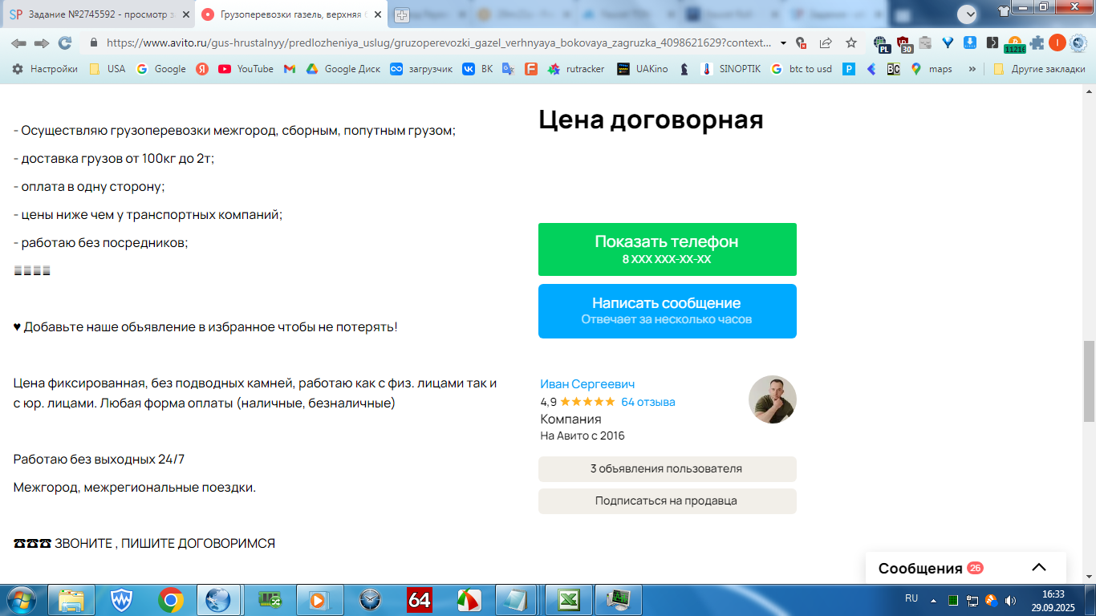Open the tab search chevron button
The height and width of the screenshot is (616, 1096).
click(968, 14)
